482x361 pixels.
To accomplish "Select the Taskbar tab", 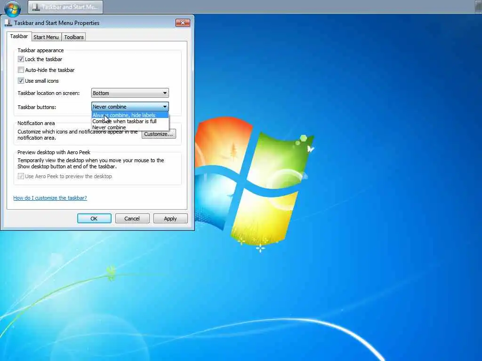I will pos(19,36).
